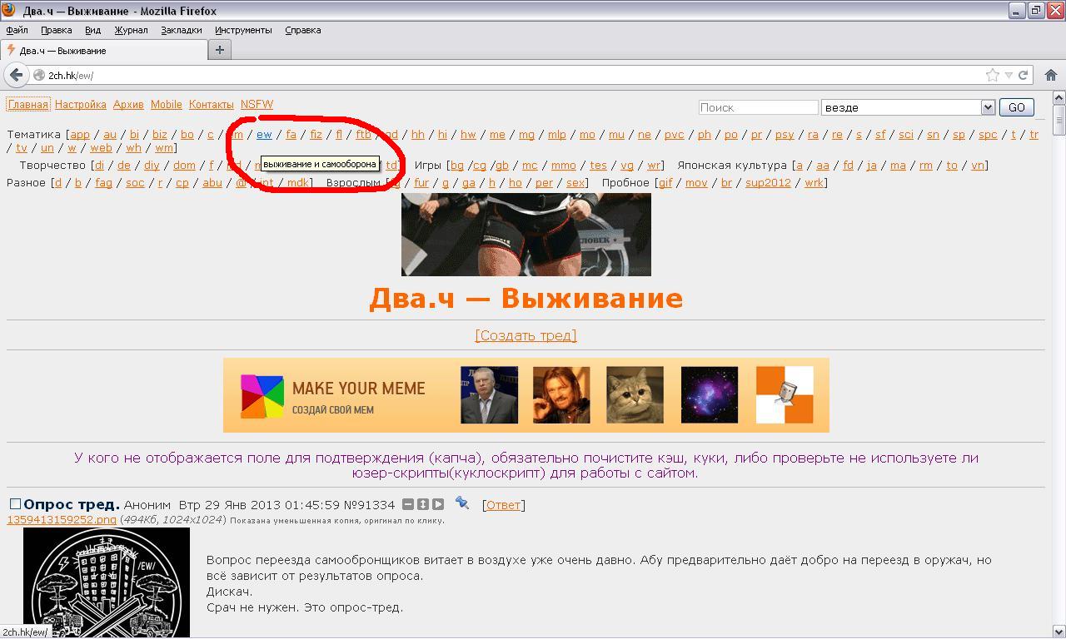This screenshot has height=639, width=1066.
Task: Open the Firefox home page icon
Action: coord(1050,75)
